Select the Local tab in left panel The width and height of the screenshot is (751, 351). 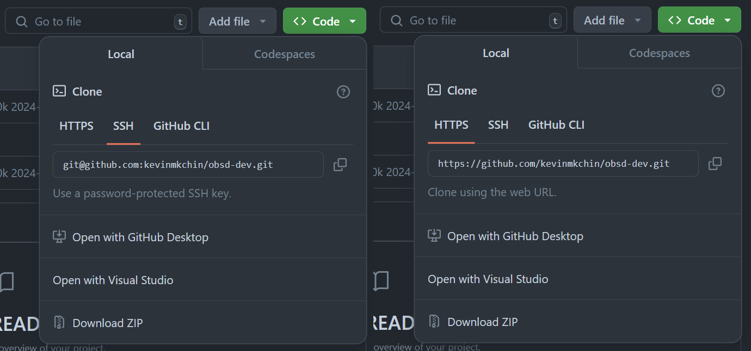[x=121, y=54]
